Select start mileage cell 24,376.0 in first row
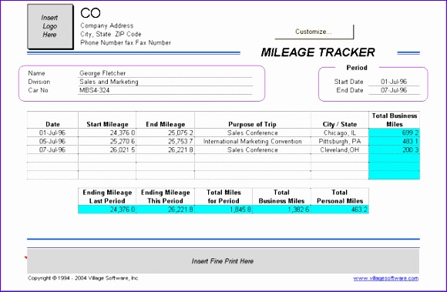 click(x=107, y=133)
